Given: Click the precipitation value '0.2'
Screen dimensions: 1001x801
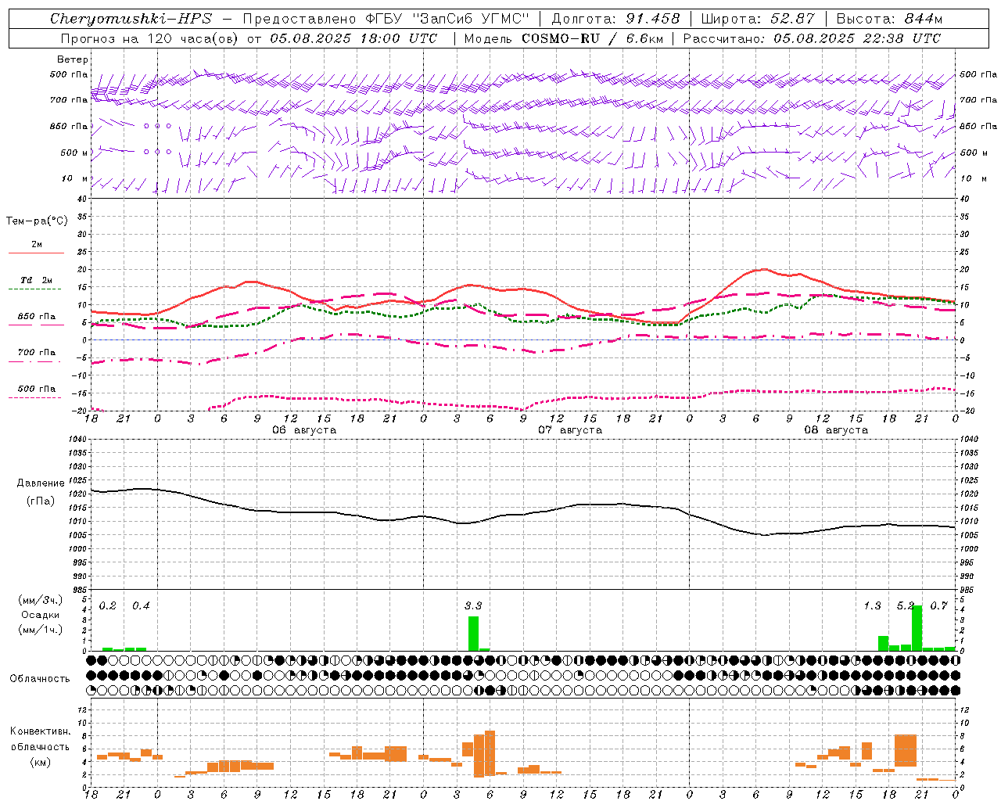Looking at the screenshot, I should (108, 605).
